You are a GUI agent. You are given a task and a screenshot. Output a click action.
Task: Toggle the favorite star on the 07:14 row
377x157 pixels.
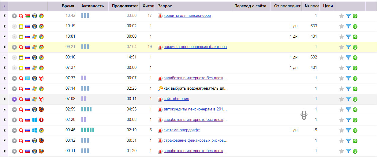(x=342, y=89)
